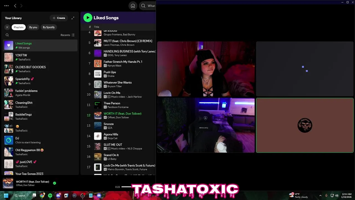
Task: Open the Recents sort dropdown
Action: tap(67, 35)
